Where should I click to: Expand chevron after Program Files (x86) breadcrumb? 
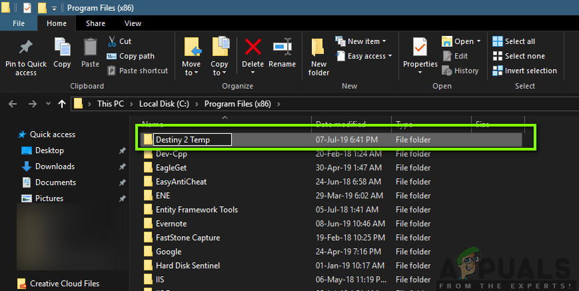279,104
